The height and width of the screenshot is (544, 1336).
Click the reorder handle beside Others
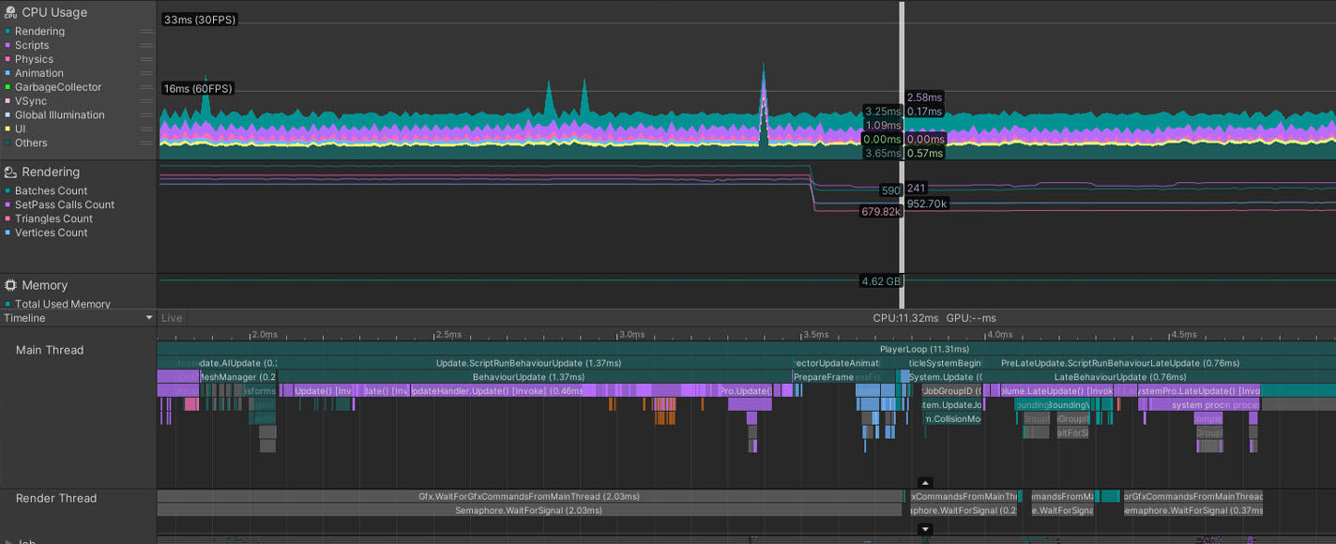pyautogui.click(x=146, y=144)
